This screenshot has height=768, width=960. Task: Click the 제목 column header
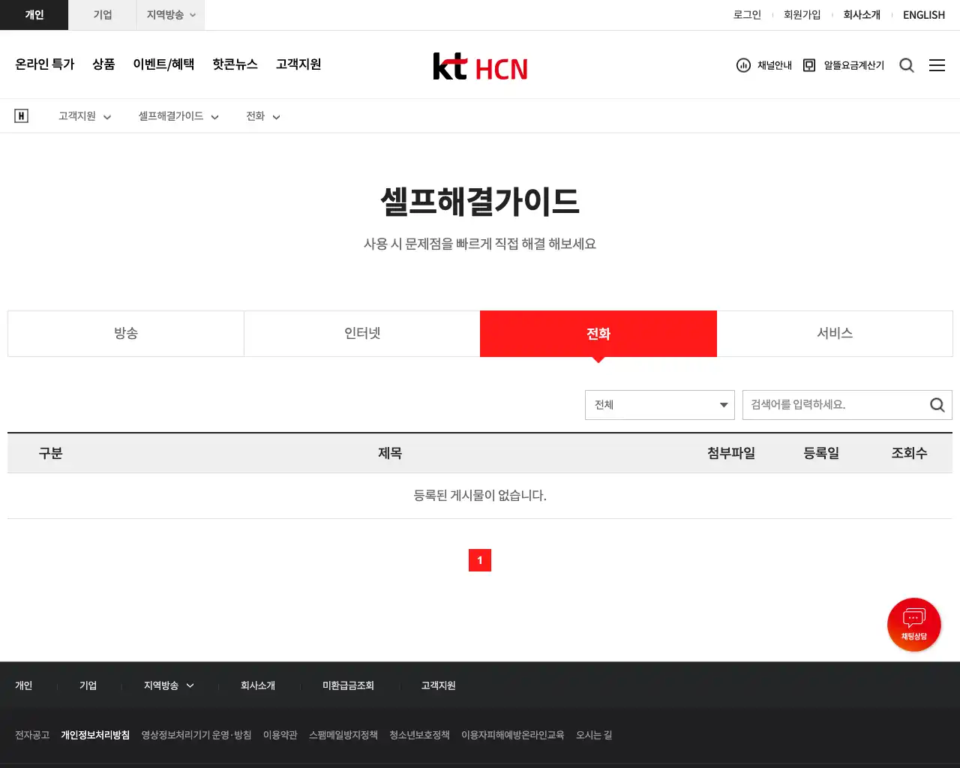click(x=390, y=453)
